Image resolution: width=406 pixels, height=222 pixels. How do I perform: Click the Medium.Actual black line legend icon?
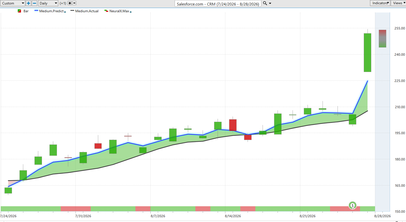[x=72, y=11]
